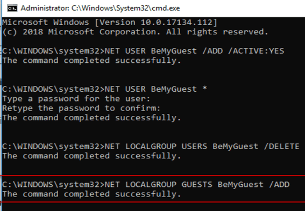This screenshot has width=305, height=211.
Task: Click BeMyGuest in the NET LOCALGROUP USERS command
Action: tap(235, 146)
